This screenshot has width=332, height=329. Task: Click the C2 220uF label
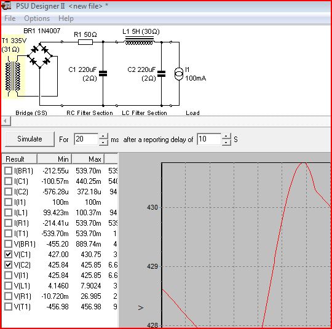coord(141,74)
